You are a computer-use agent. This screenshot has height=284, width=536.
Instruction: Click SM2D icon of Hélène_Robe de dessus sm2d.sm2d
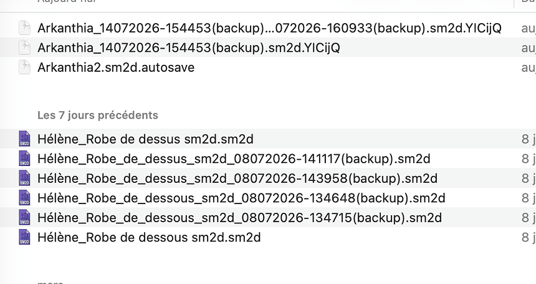coord(24,139)
